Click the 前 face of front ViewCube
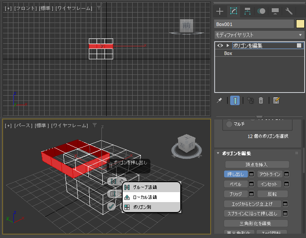Viewport: 306px width, 238px height. (x=186, y=26)
